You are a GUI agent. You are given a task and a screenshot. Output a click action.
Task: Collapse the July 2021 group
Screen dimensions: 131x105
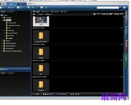[122, 28]
